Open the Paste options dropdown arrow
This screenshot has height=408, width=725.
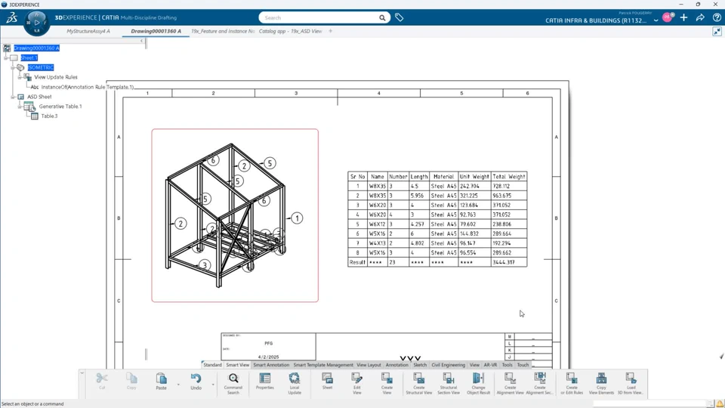click(178, 385)
